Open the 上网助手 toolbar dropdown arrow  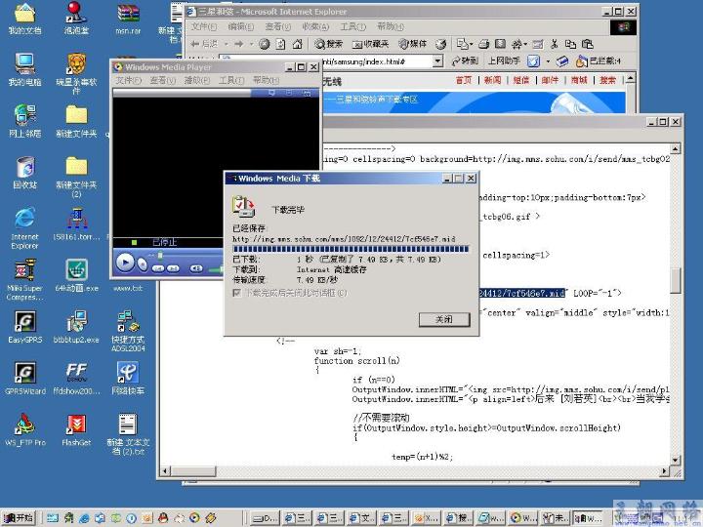548,61
